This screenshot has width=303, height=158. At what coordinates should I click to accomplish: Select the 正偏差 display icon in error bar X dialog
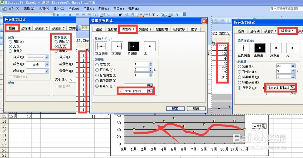point(117,46)
